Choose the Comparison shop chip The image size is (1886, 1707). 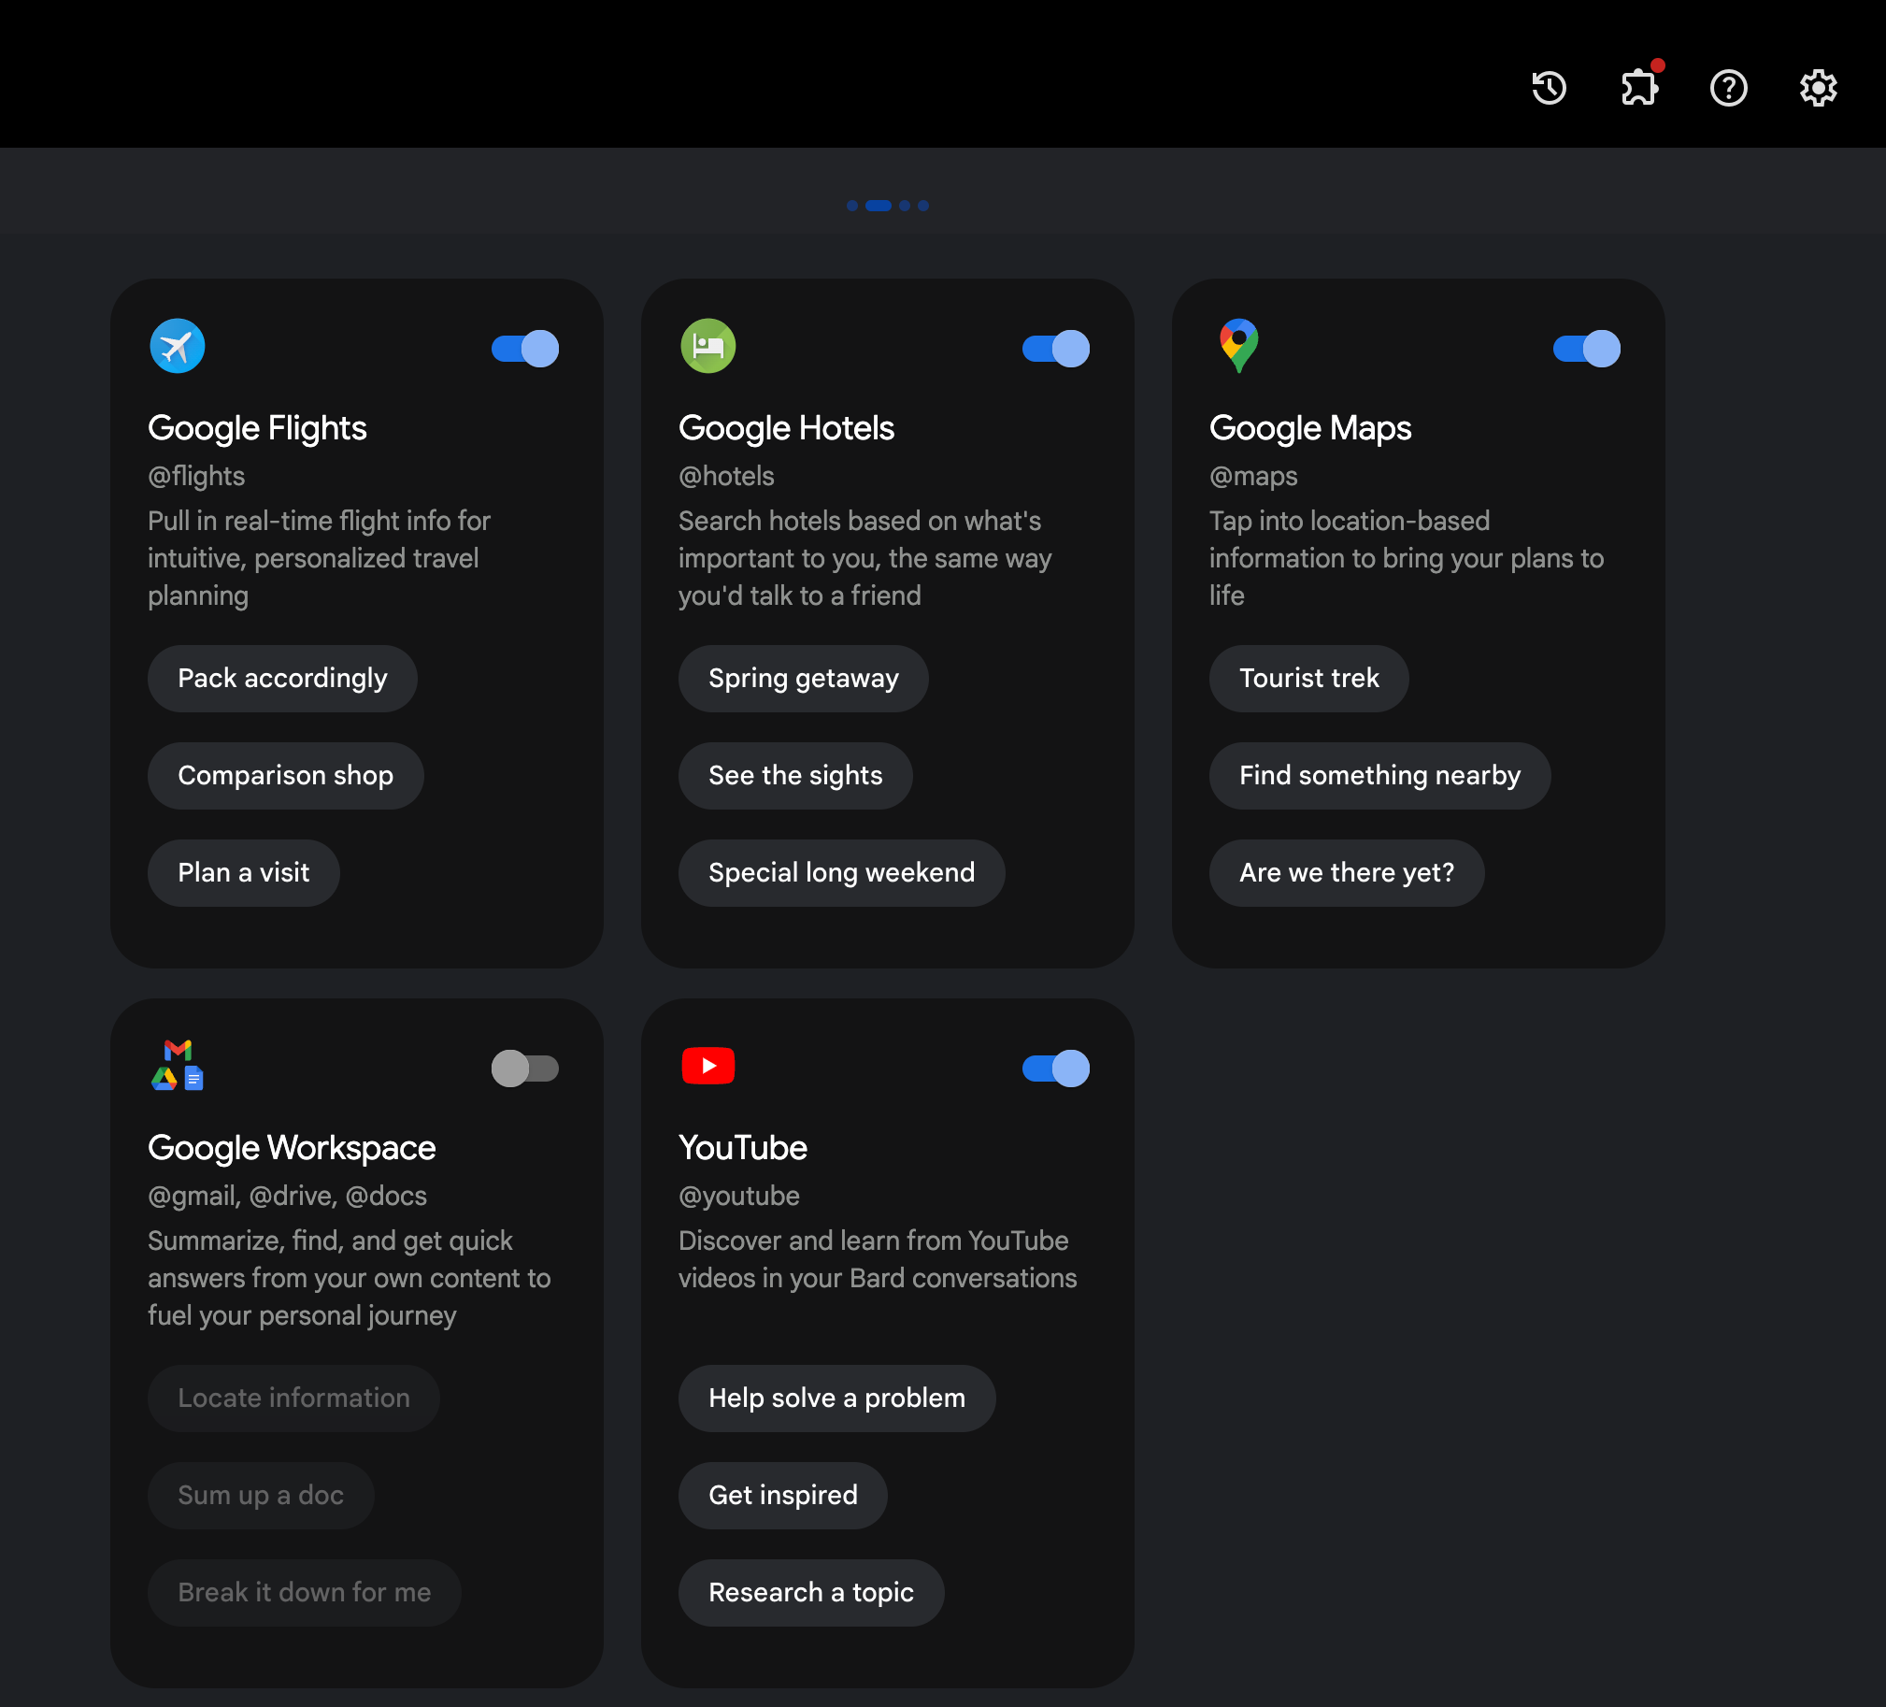coord(285,776)
